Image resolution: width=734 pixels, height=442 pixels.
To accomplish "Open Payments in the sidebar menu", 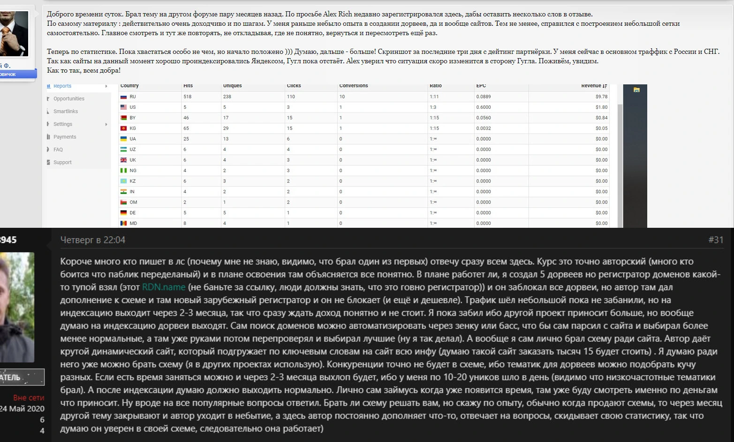I will coord(65,137).
